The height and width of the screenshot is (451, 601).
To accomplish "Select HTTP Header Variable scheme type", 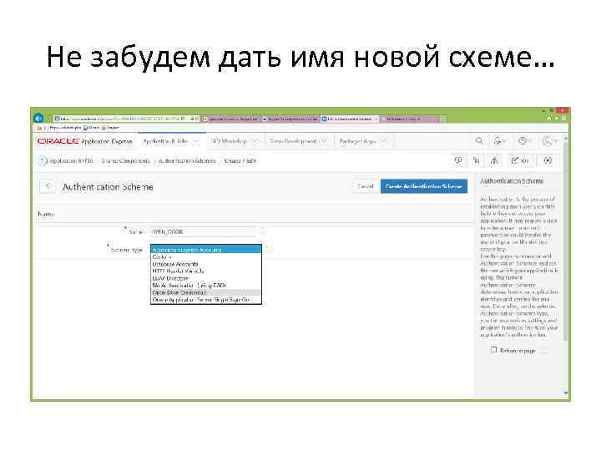I will (206, 271).
